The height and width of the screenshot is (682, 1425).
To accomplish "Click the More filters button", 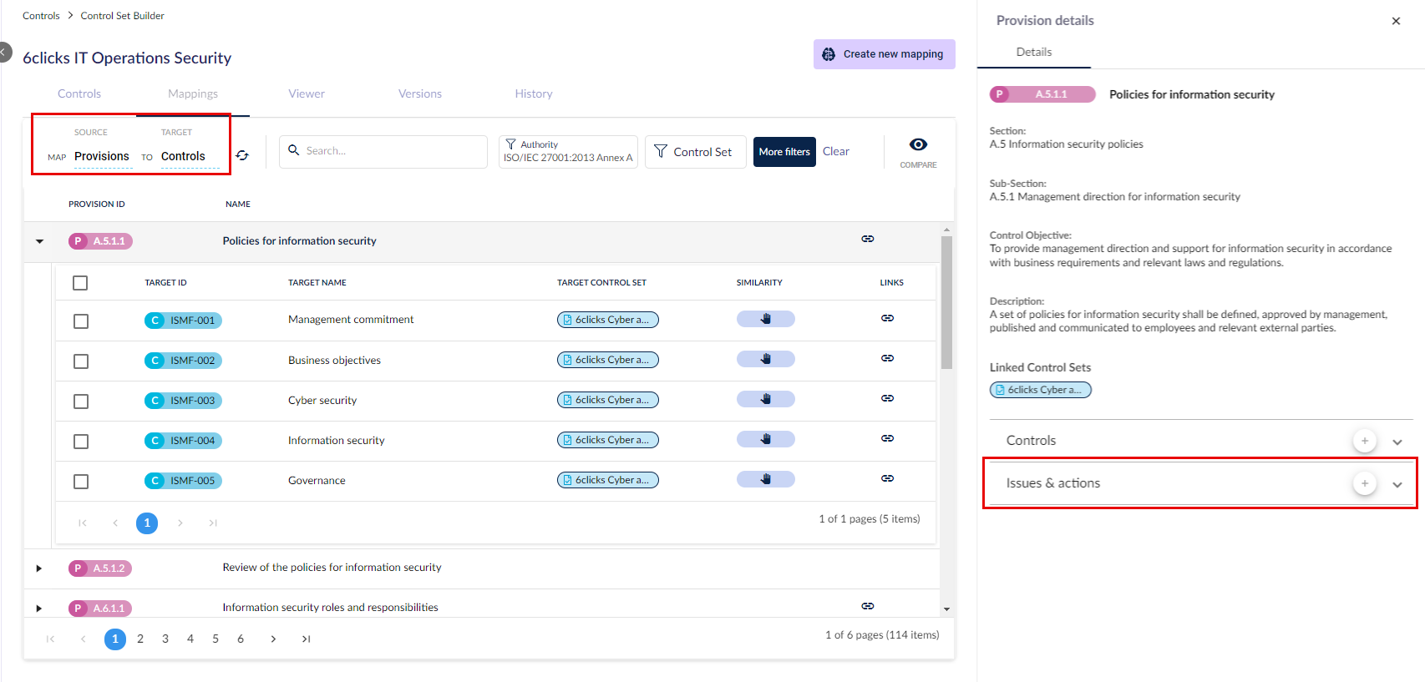I will [784, 151].
